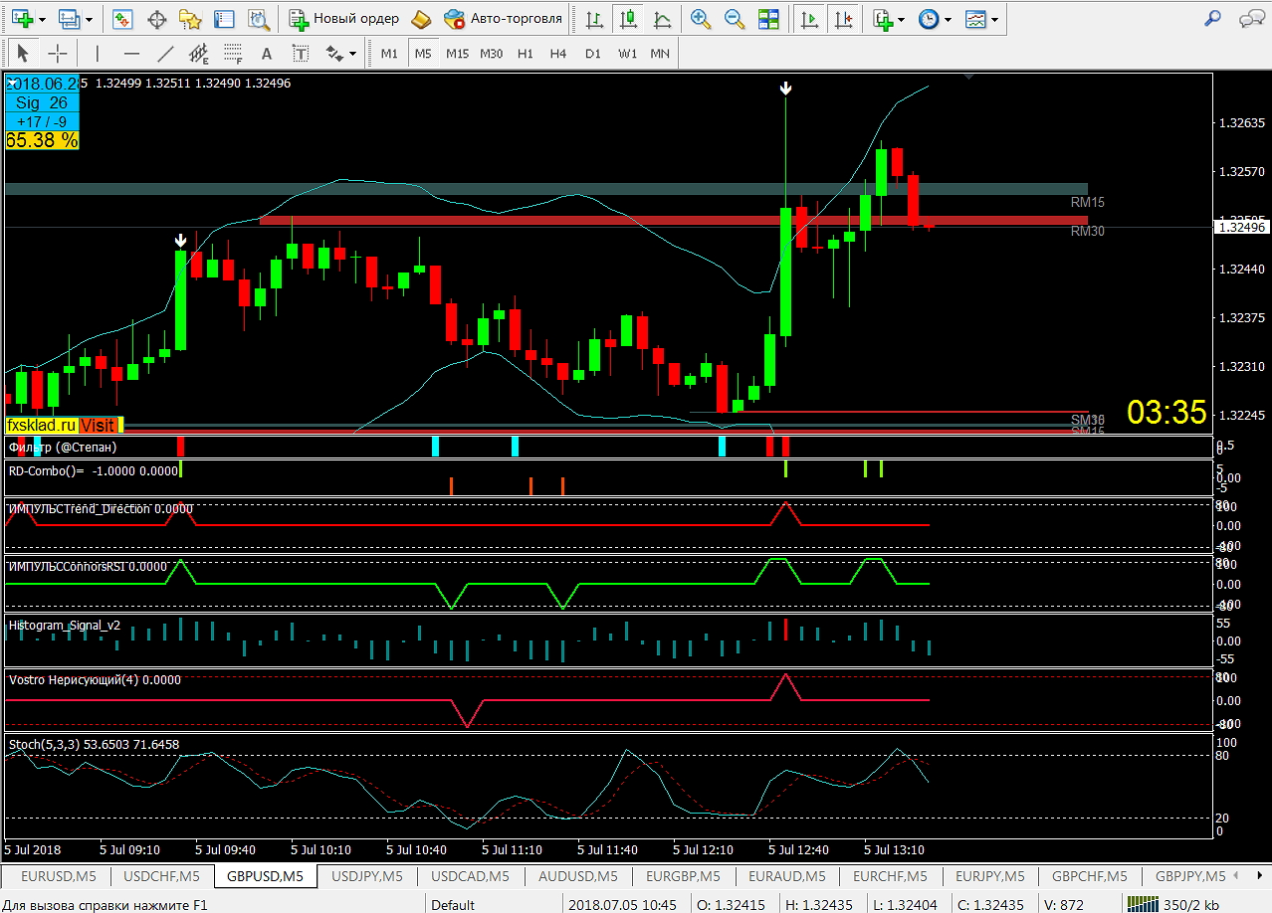
Task: Launch the Strategy Tester icon
Action: click(x=259, y=18)
